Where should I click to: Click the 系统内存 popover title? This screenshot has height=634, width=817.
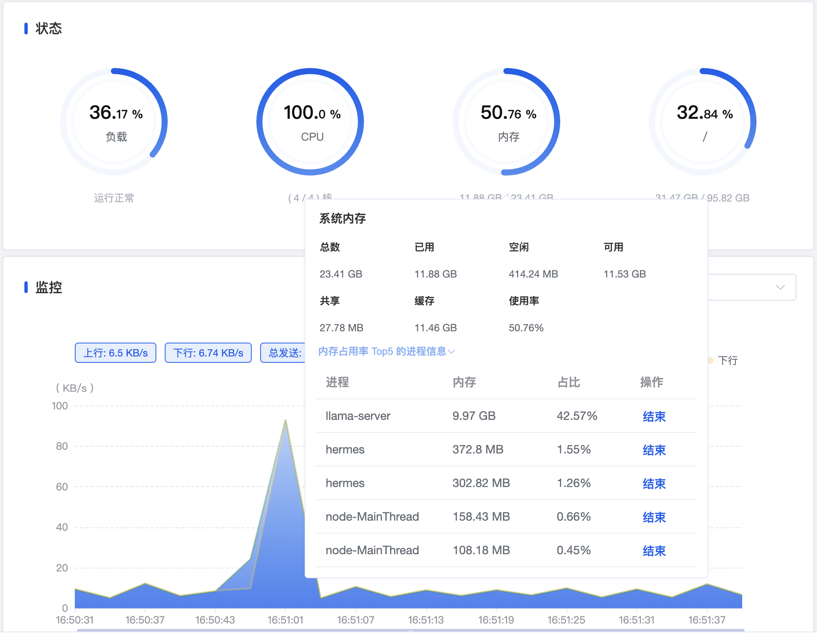click(343, 218)
